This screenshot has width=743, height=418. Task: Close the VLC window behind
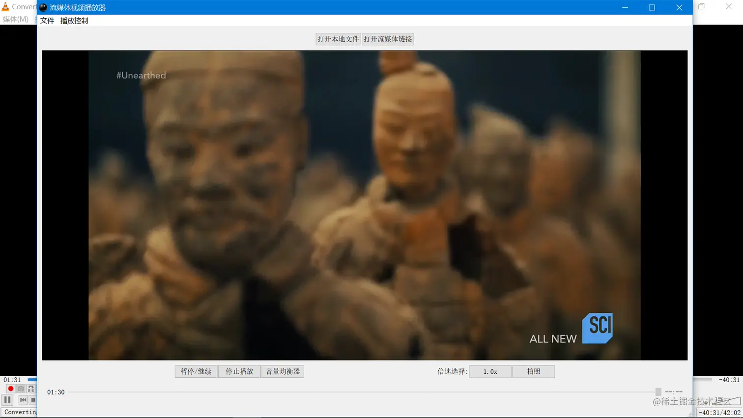point(729,6)
